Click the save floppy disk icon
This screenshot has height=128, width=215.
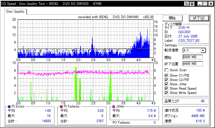pyautogui.click(x=192, y=4)
